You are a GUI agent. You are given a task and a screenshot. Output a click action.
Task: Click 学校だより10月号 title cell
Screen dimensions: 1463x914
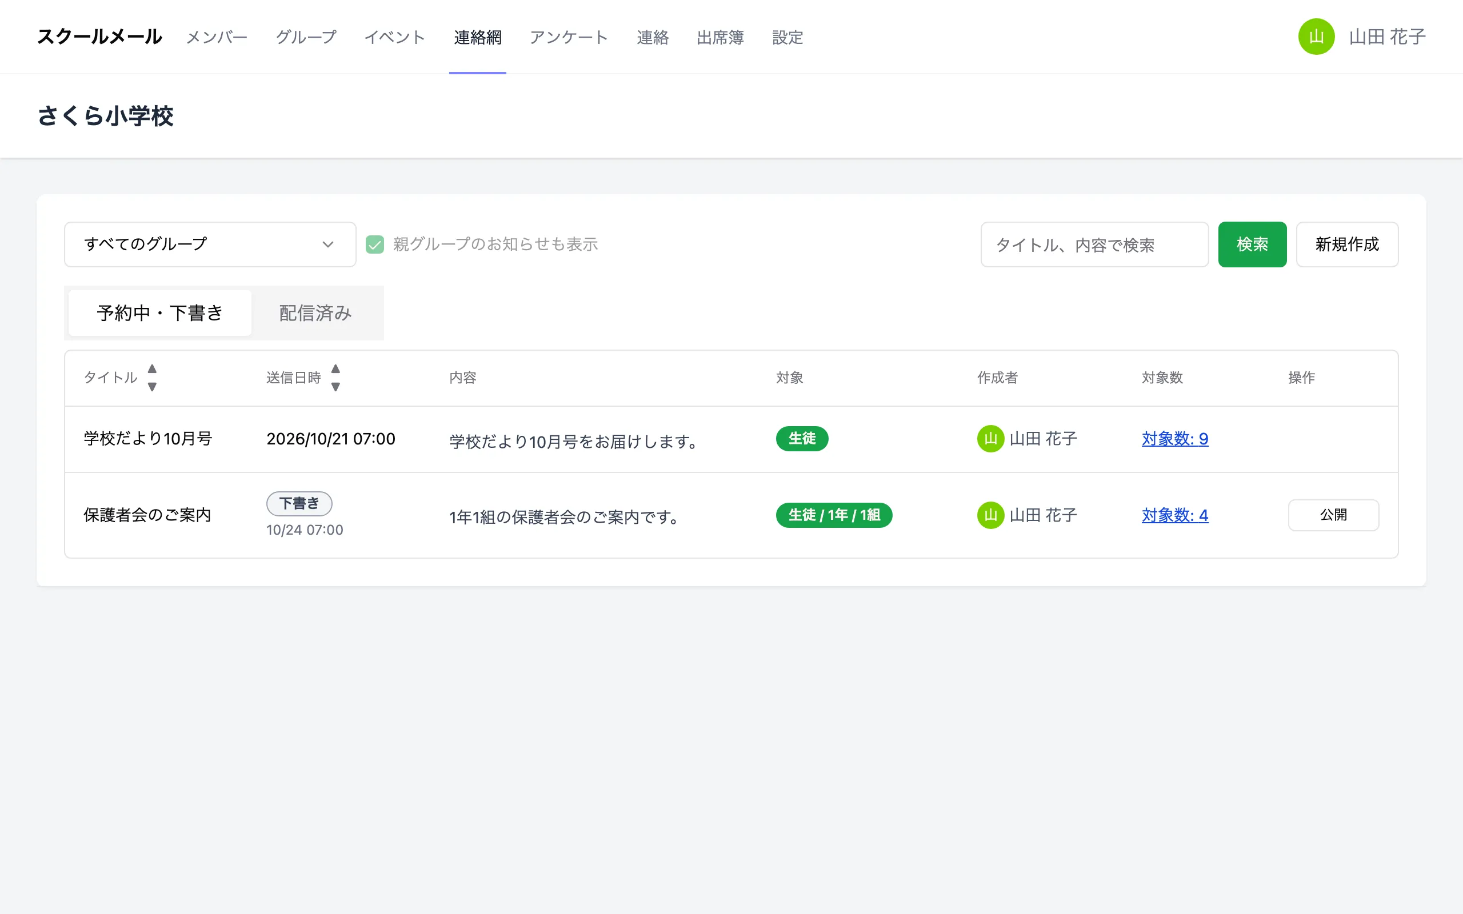coord(147,439)
